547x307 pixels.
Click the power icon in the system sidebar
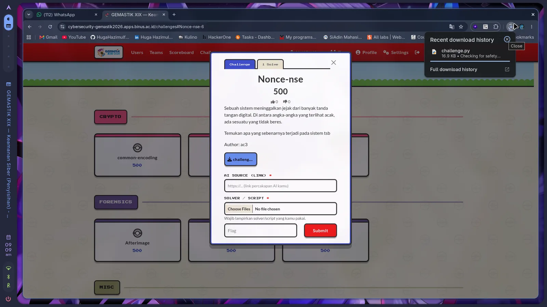pyautogui.click(x=9, y=299)
